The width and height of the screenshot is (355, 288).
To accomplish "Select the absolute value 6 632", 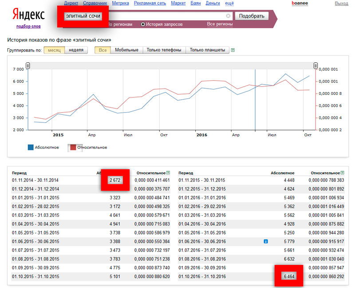I will tap(289, 259).
